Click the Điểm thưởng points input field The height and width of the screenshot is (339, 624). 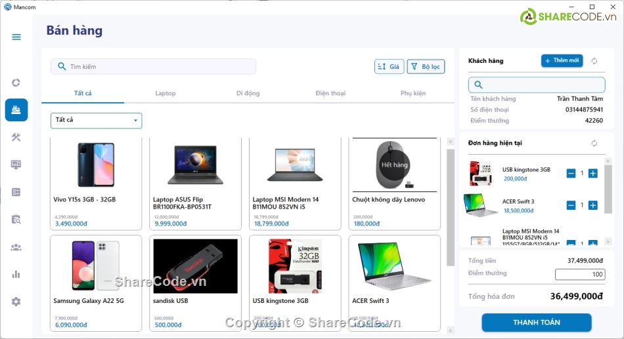tap(579, 274)
